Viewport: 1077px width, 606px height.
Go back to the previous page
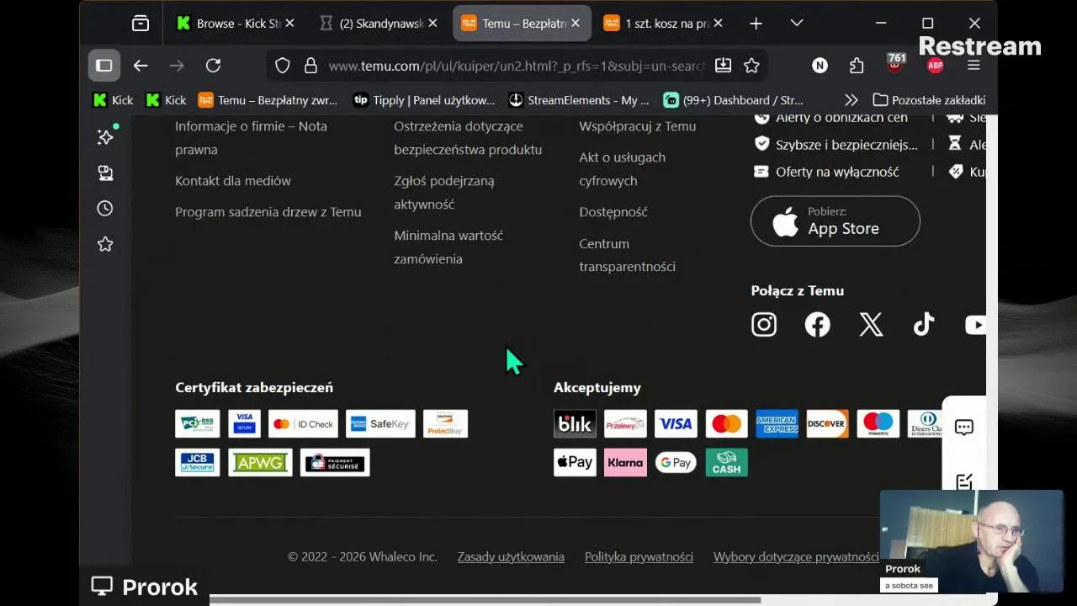click(x=141, y=66)
